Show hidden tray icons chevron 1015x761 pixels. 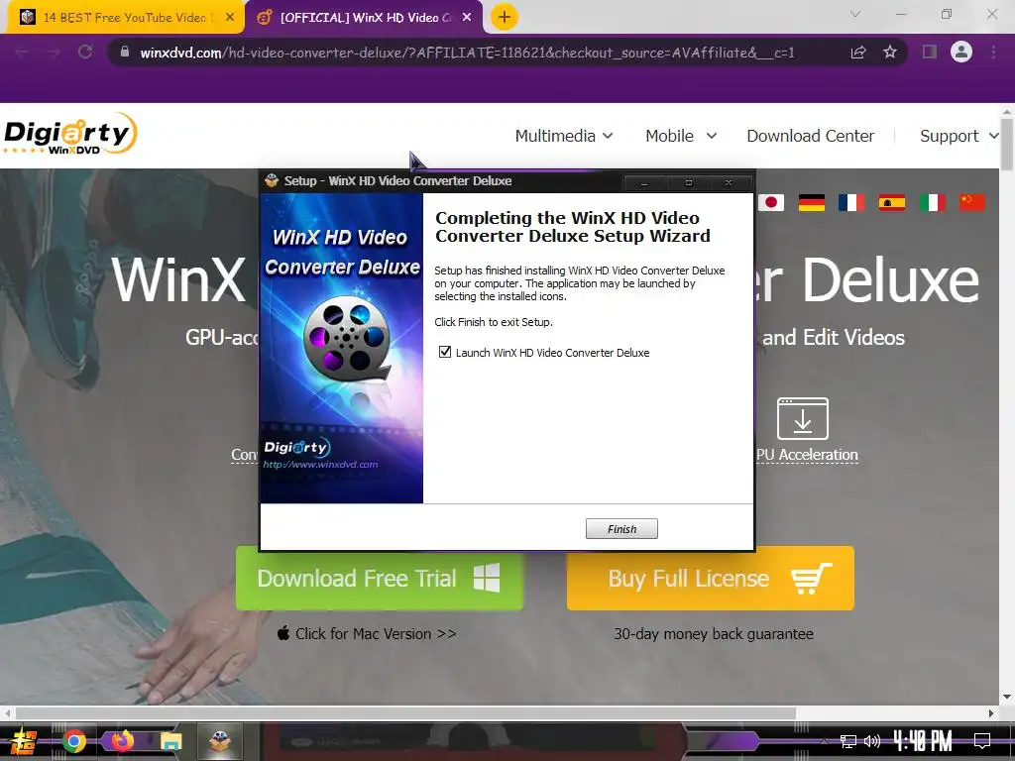pos(824,741)
